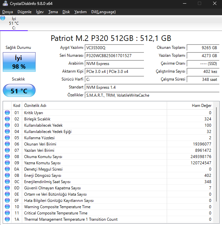Click raw value 120724547
The width and height of the screenshot is (222, 225).
coord(201,163)
